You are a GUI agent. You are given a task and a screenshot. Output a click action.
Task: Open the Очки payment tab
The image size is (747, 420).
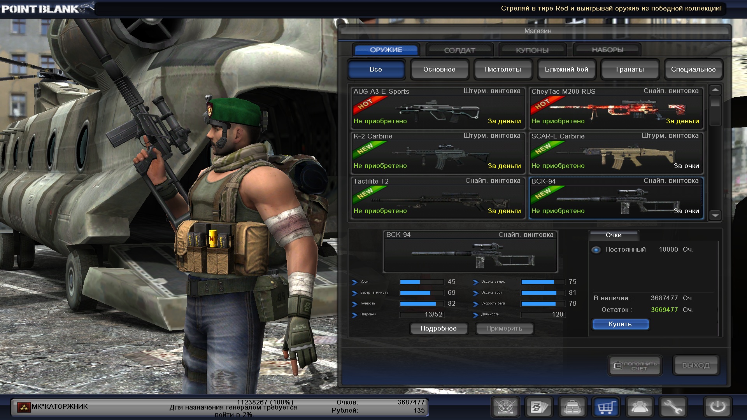coord(614,235)
